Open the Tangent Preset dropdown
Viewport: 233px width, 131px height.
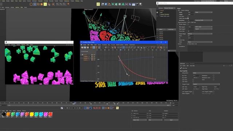[x=206, y=84]
